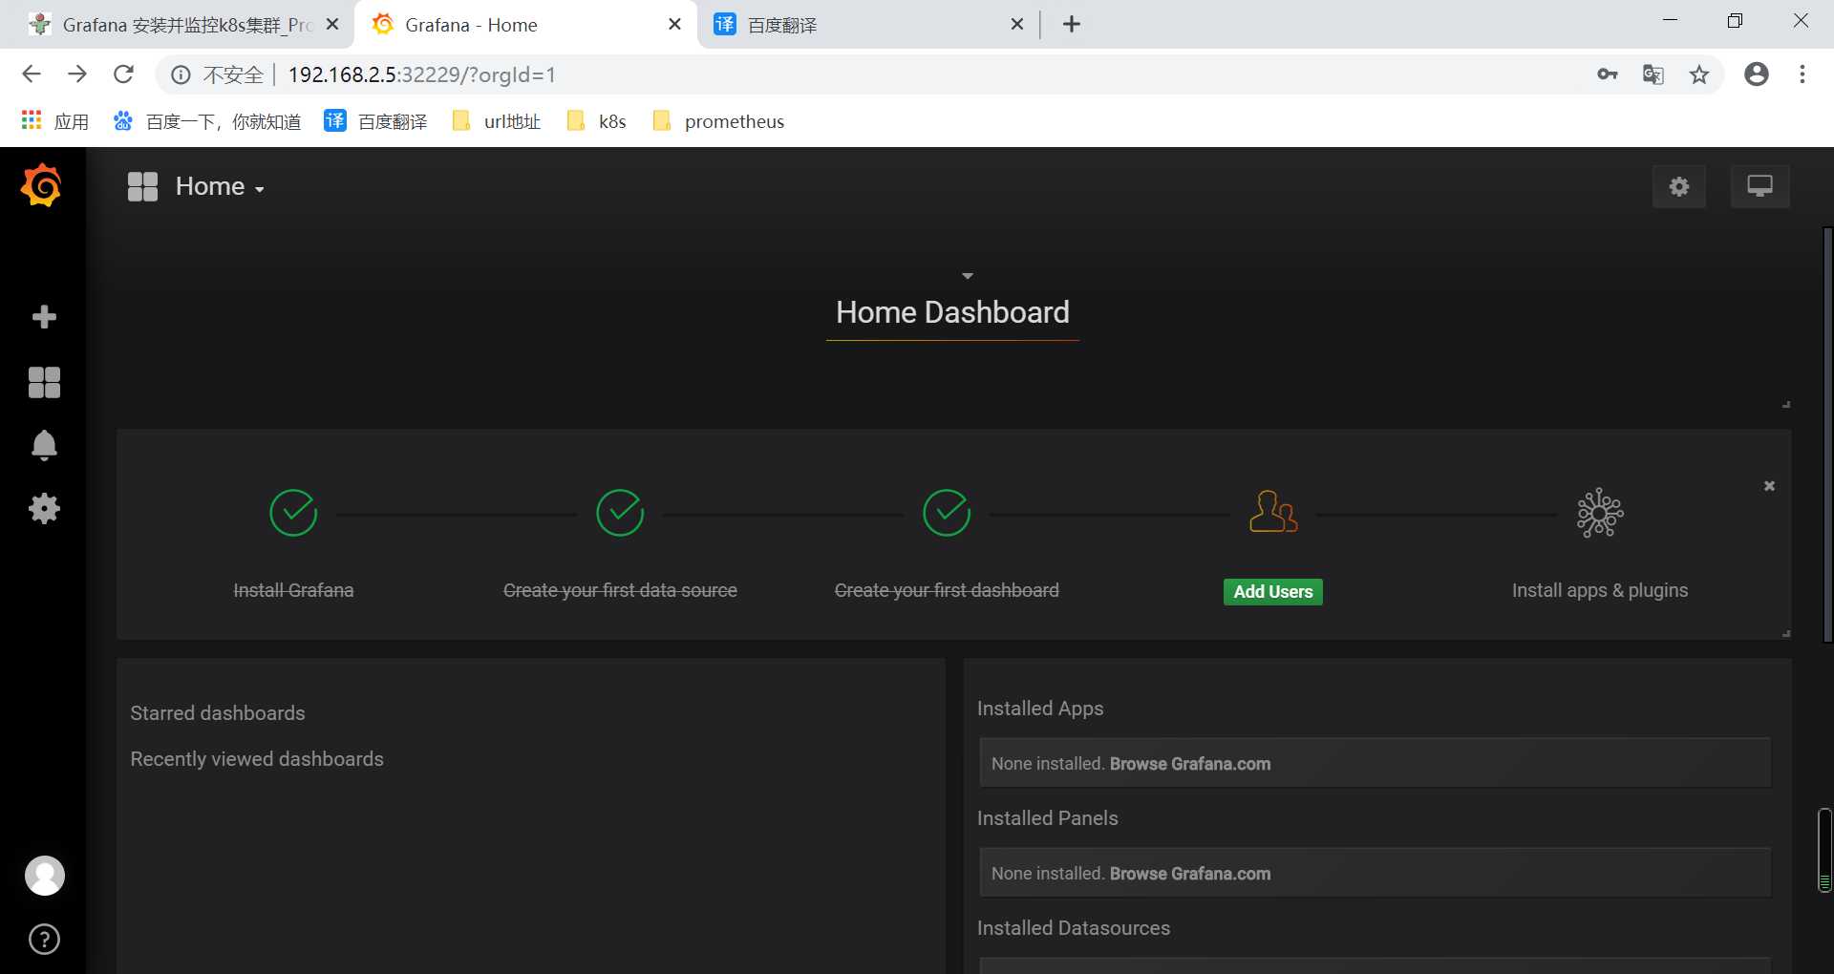Open the prometheus bookmark folder
Image resolution: width=1834 pixels, height=974 pixels.
(718, 121)
